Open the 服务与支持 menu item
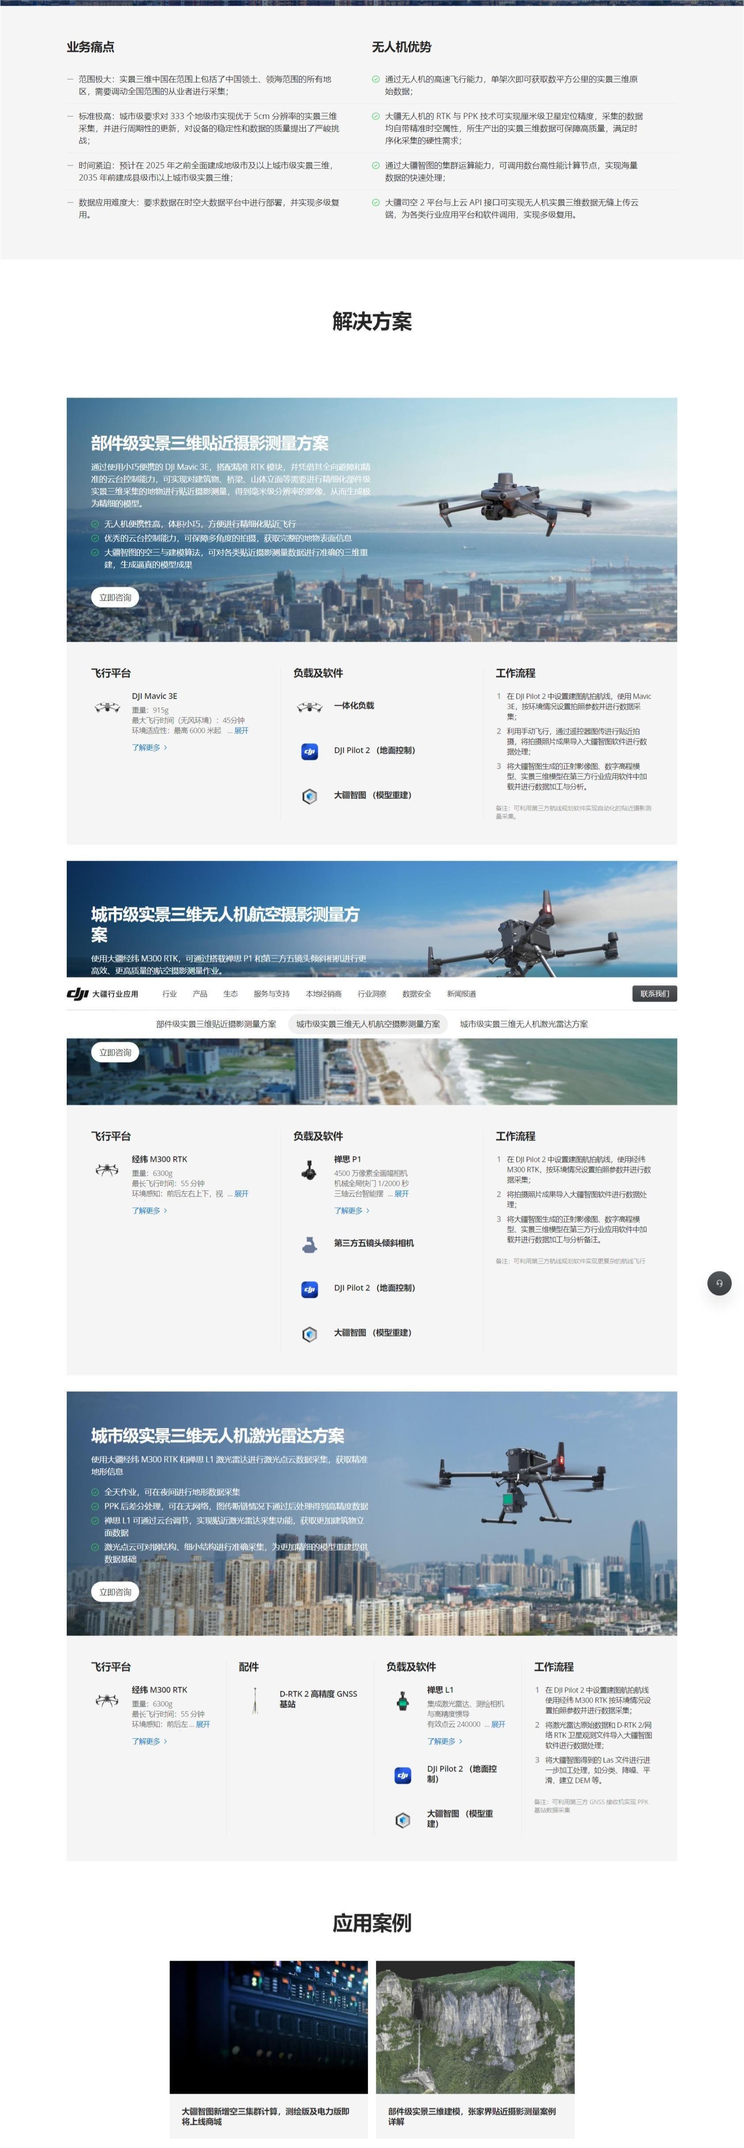This screenshot has width=744, height=2148. [x=272, y=994]
